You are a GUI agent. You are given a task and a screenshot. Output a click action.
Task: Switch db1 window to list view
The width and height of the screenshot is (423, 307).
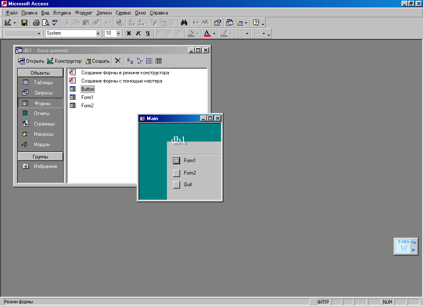click(x=149, y=61)
